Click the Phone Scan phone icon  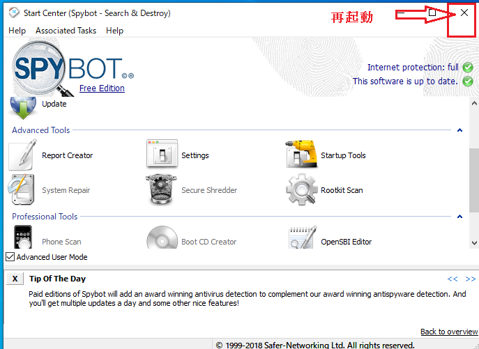pos(23,237)
